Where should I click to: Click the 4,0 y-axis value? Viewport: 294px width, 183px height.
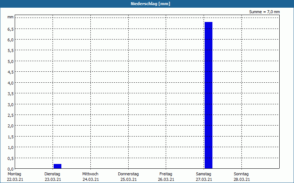click(x=11, y=83)
